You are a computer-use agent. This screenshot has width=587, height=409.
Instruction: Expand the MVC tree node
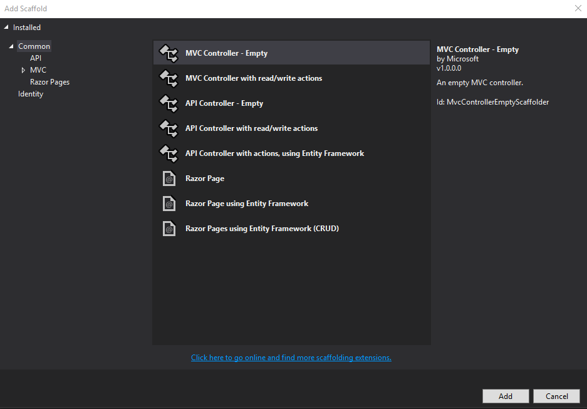22,70
